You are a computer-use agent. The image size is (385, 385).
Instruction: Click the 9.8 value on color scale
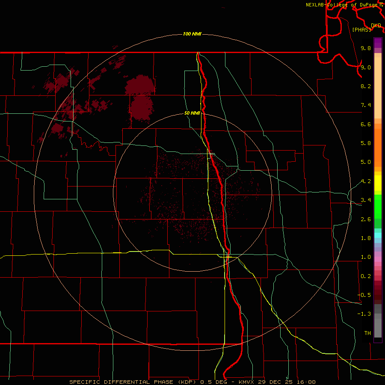366,48
